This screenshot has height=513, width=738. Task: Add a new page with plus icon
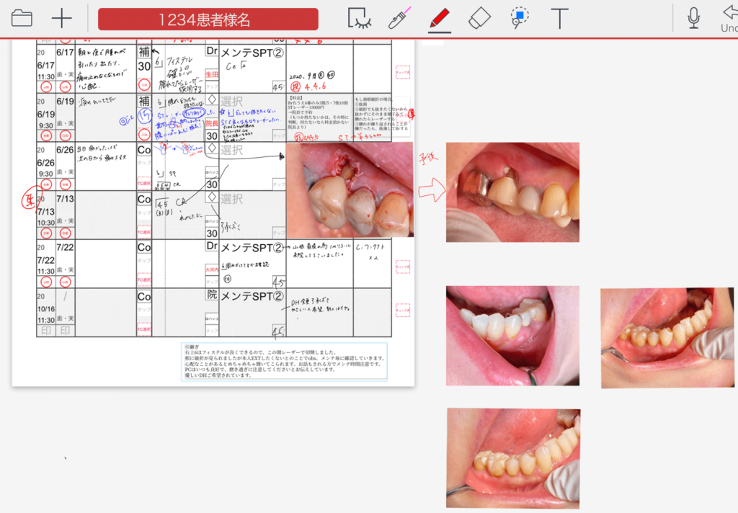coord(62,19)
